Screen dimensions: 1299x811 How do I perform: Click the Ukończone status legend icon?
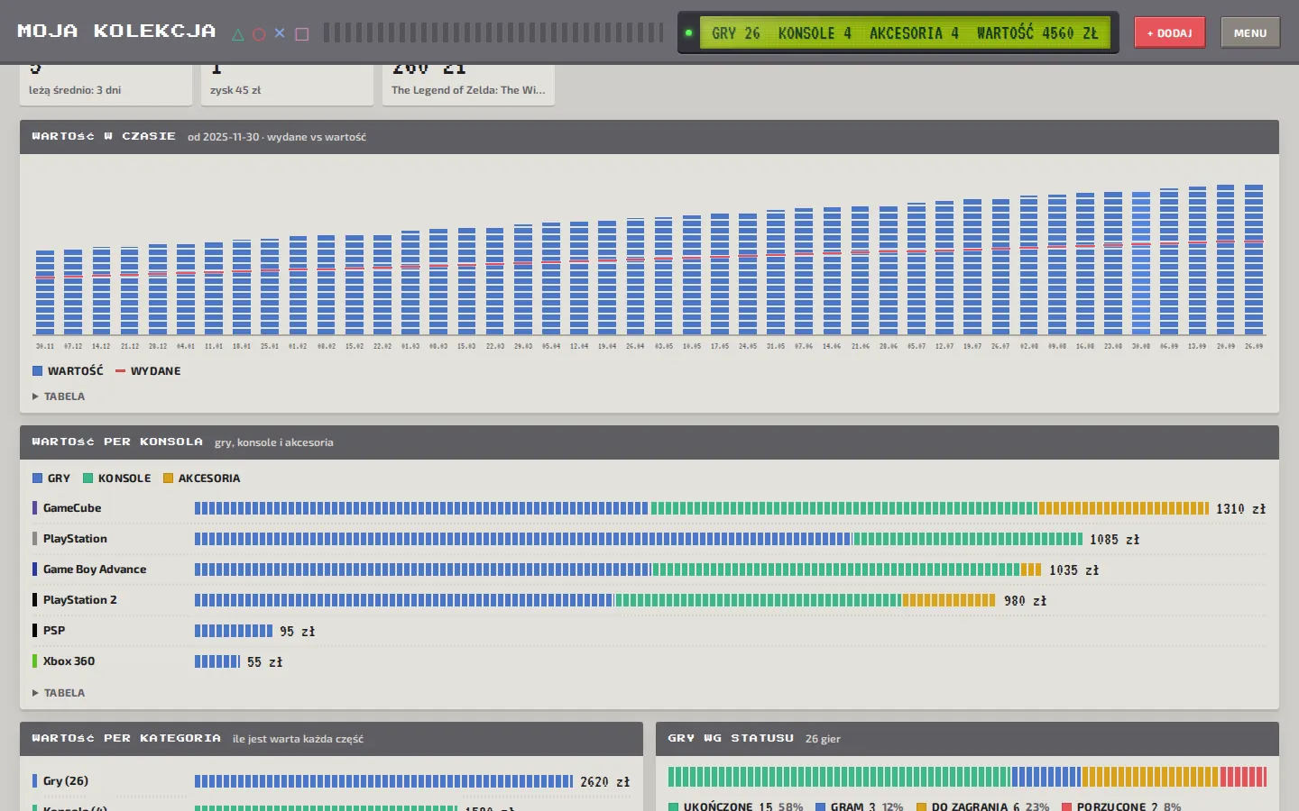click(x=673, y=806)
